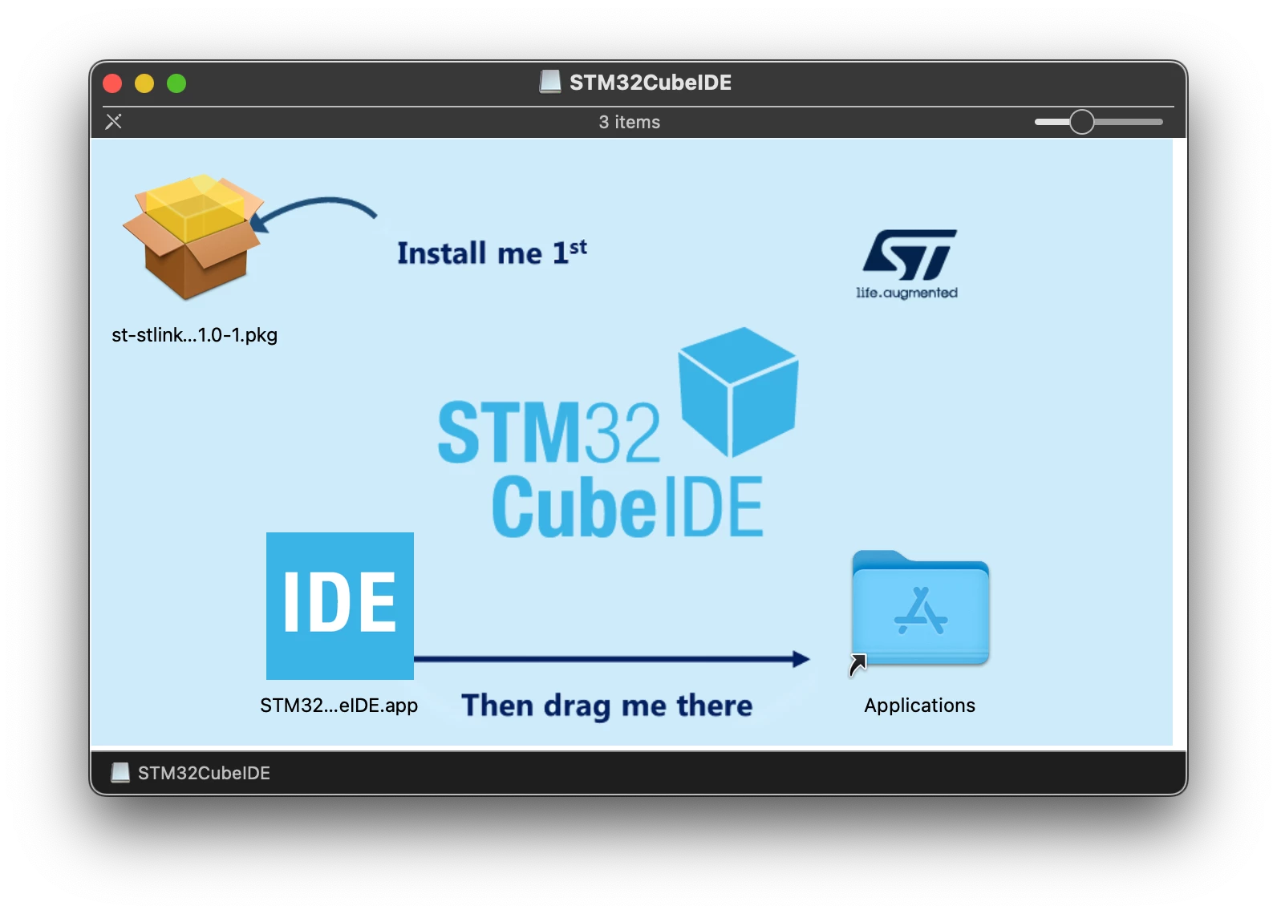Image resolution: width=1277 pixels, height=914 pixels.
Task: Click the st-stlink...1.0-1.pkg file name
Action: [x=195, y=335]
